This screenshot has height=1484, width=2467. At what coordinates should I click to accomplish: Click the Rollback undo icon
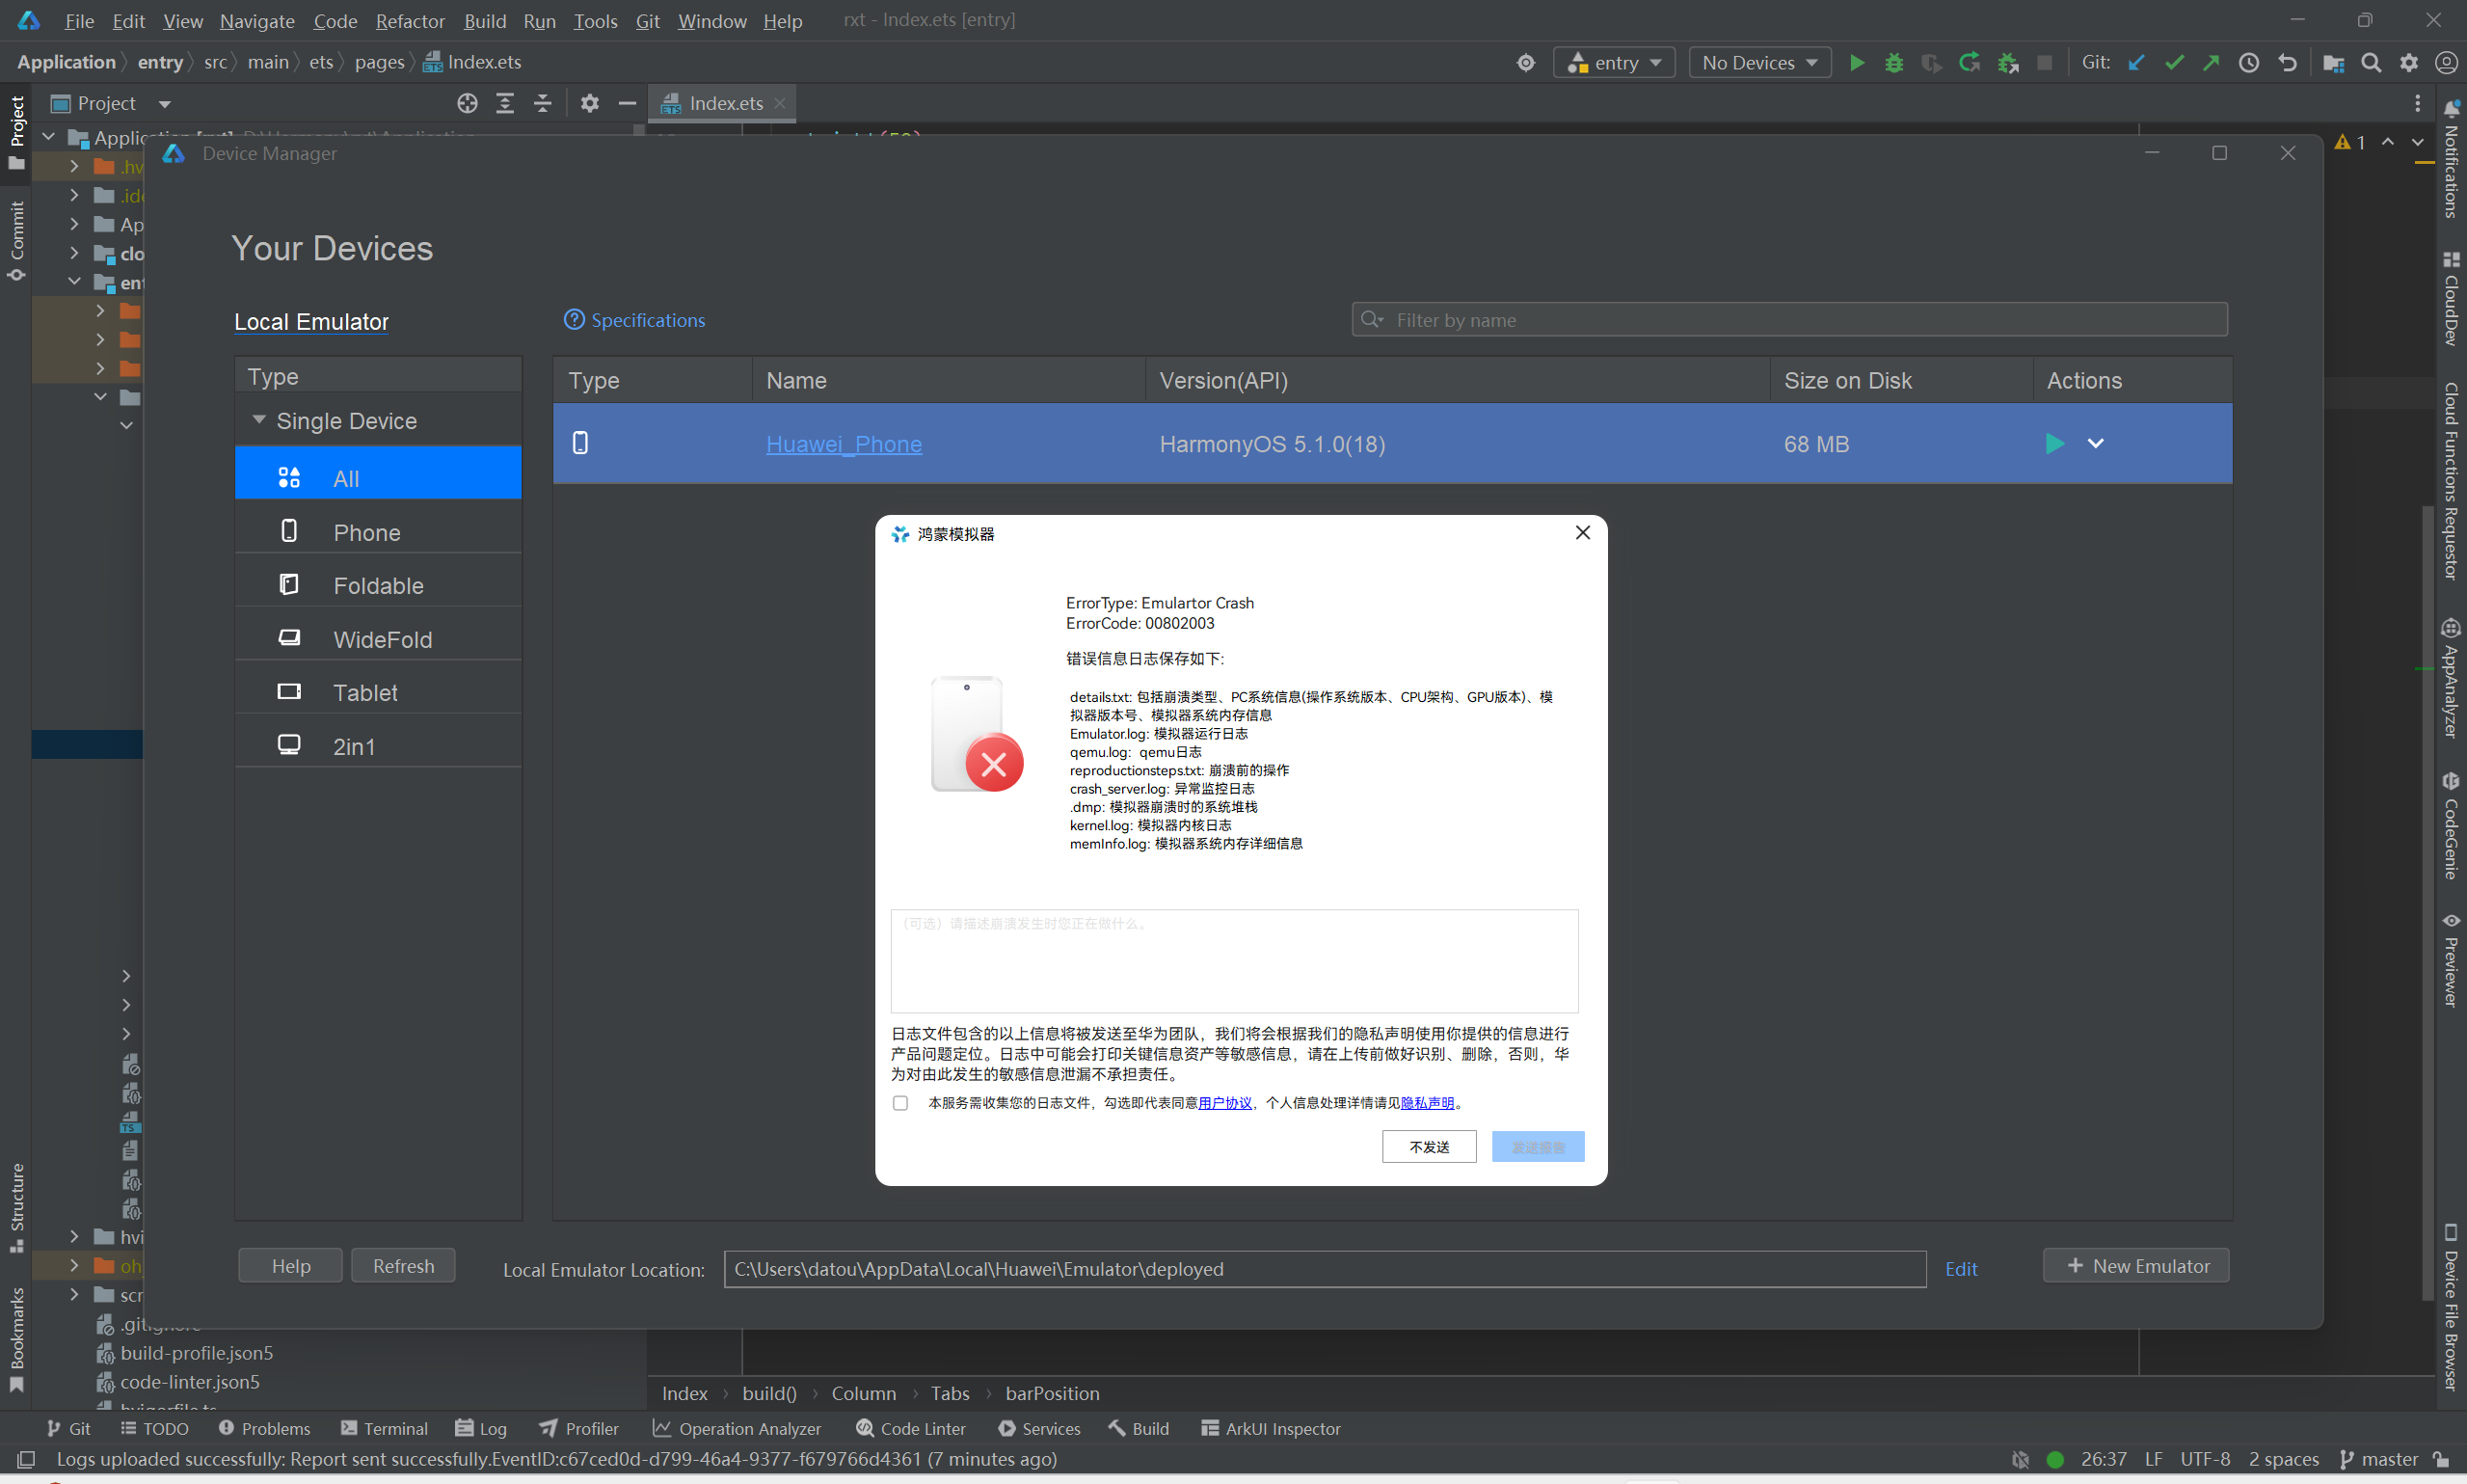[2287, 63]
